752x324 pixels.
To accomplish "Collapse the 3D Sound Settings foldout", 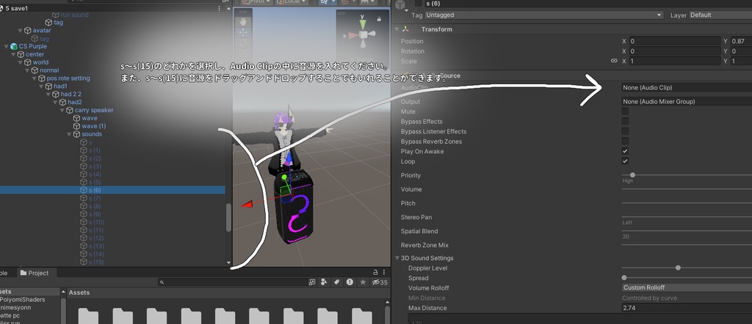I will 397,259.
